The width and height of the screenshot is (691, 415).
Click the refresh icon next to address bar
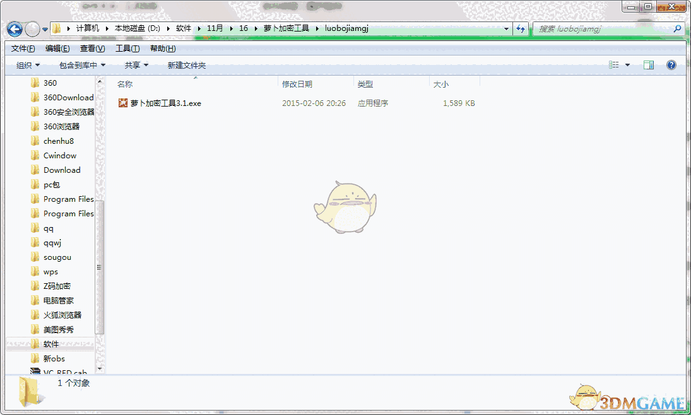[520, 28]
